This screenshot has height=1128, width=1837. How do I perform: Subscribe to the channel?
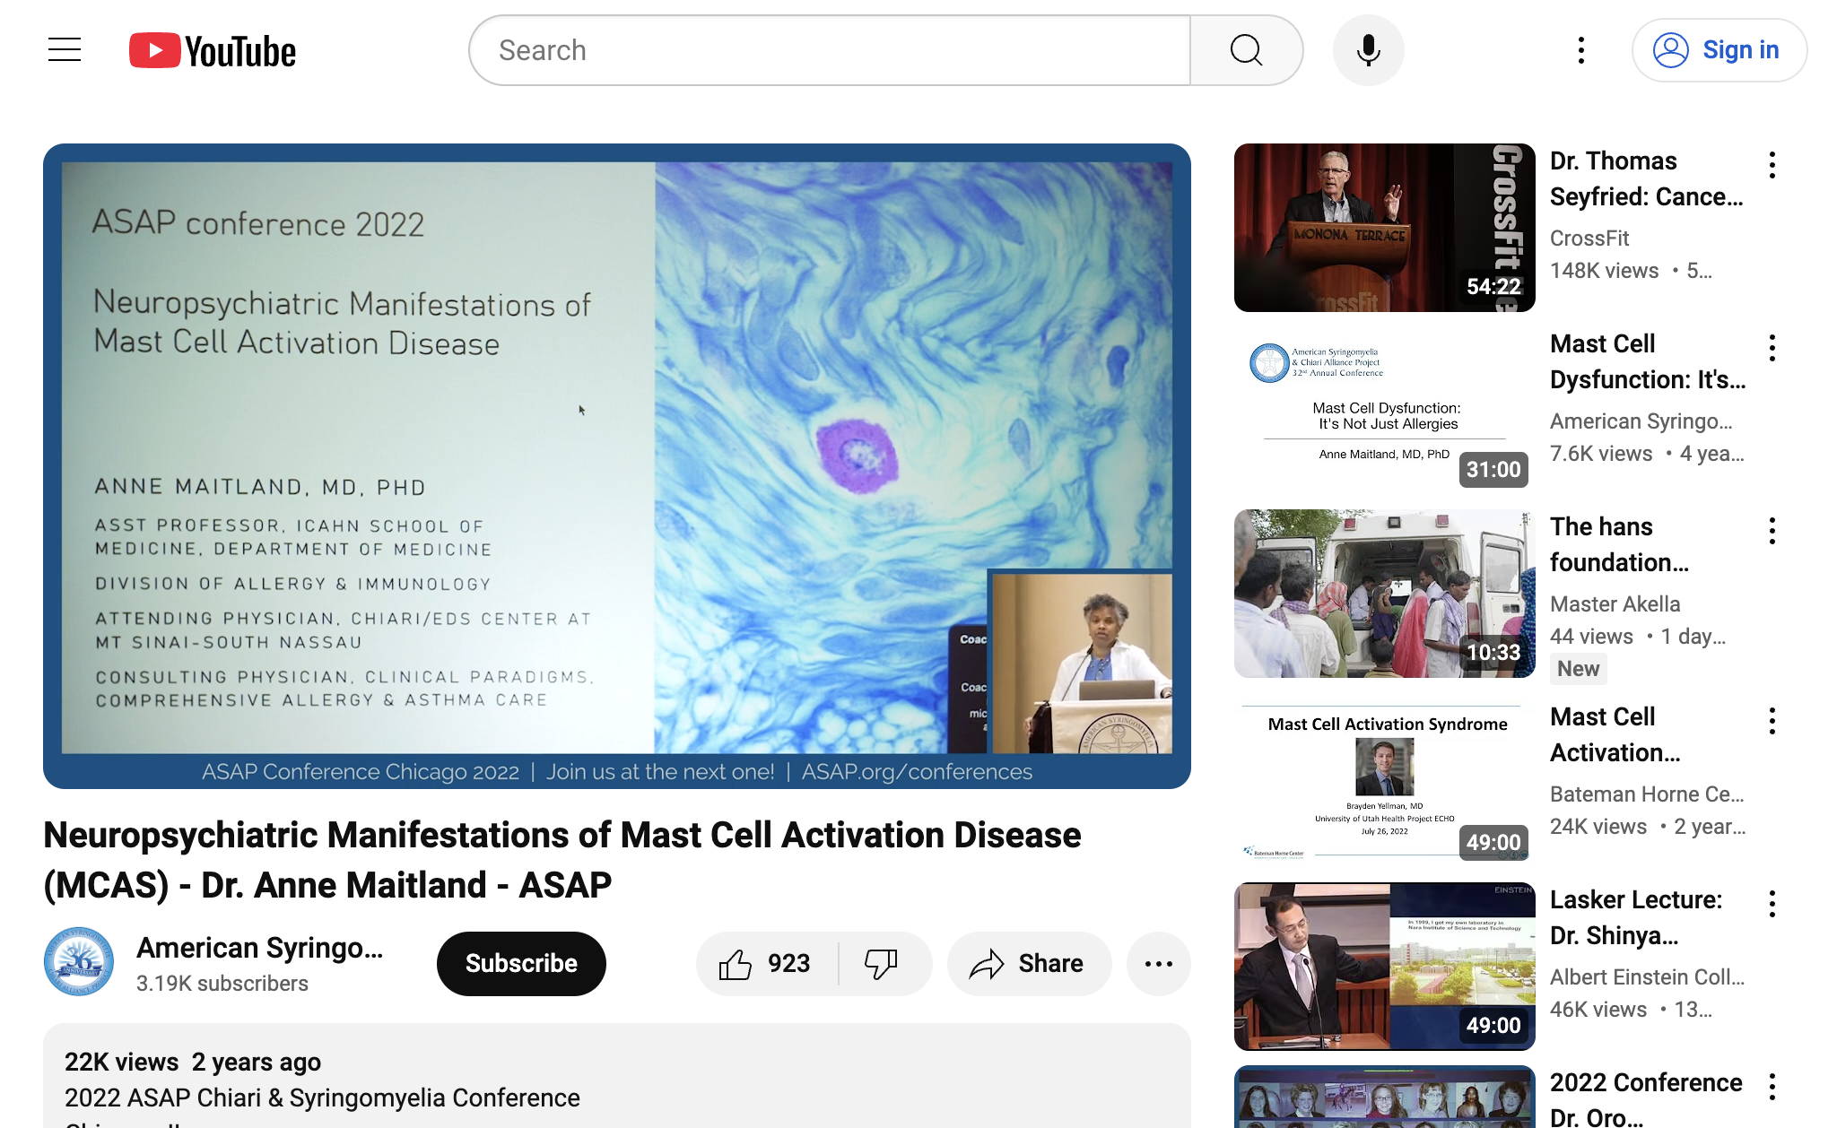coord(521,963)
